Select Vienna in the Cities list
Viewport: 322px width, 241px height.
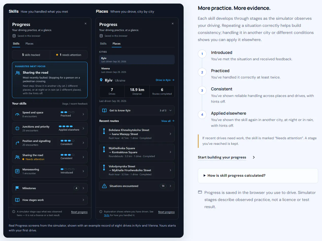(x=137, y=70)
